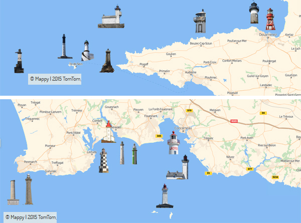Select the white lighthouse with attached keeper's house
301x223 pixels.
(178, 167)
